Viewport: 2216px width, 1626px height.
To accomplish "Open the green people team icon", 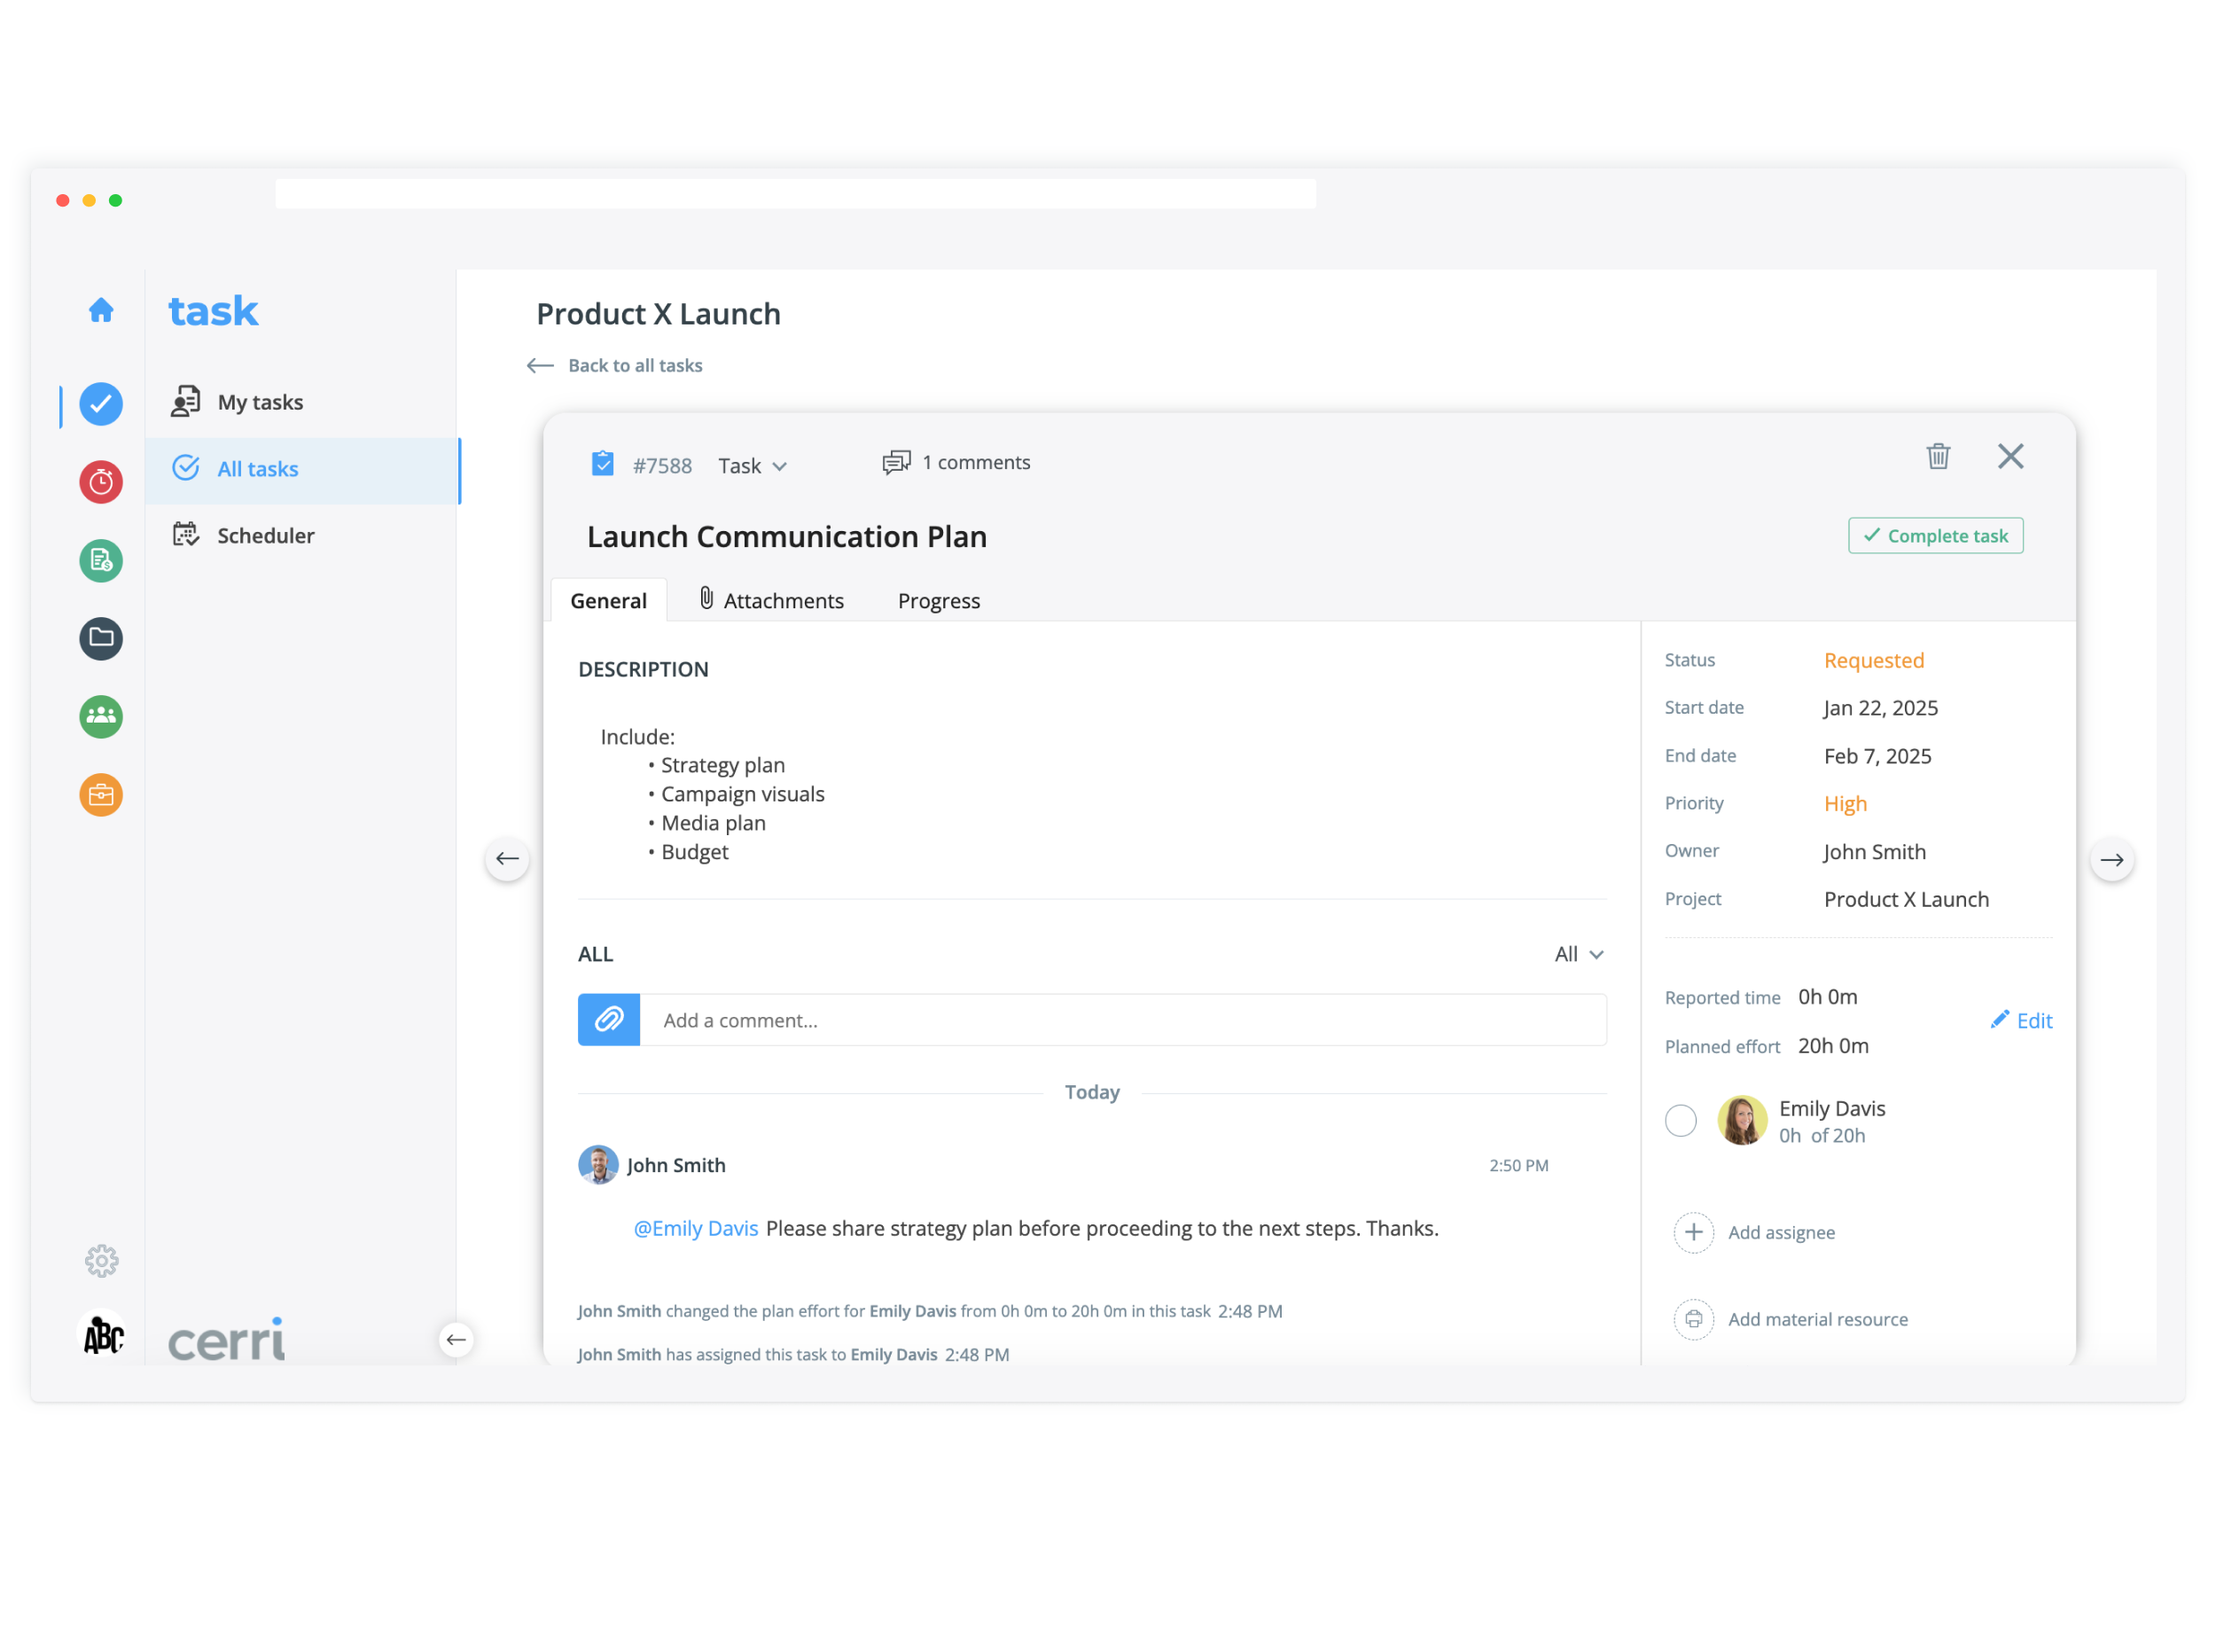I will pos(100,715).
